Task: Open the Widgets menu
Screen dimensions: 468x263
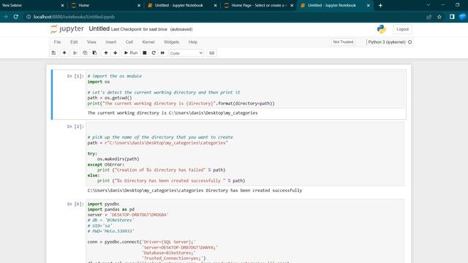Action: 171,42
